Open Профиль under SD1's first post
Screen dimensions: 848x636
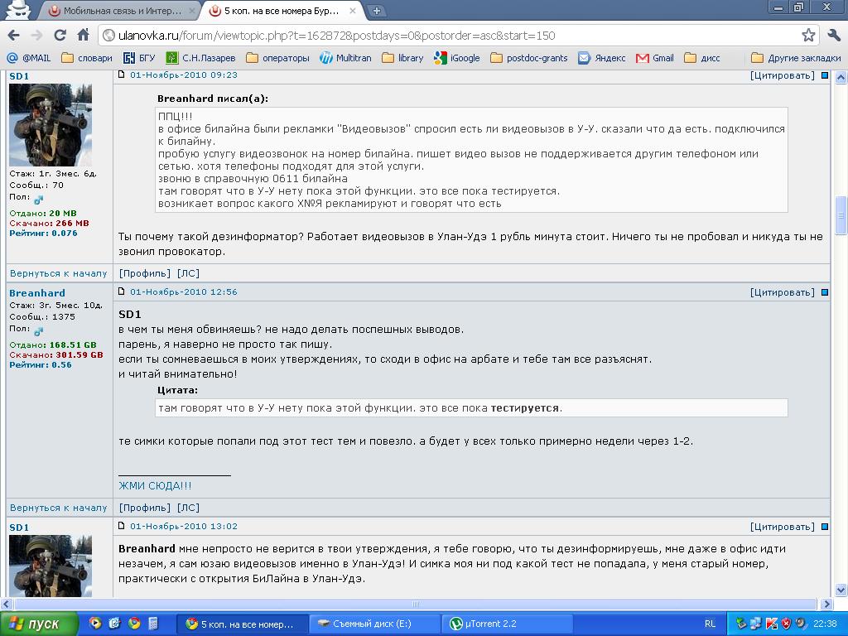(x=144, y=273)
